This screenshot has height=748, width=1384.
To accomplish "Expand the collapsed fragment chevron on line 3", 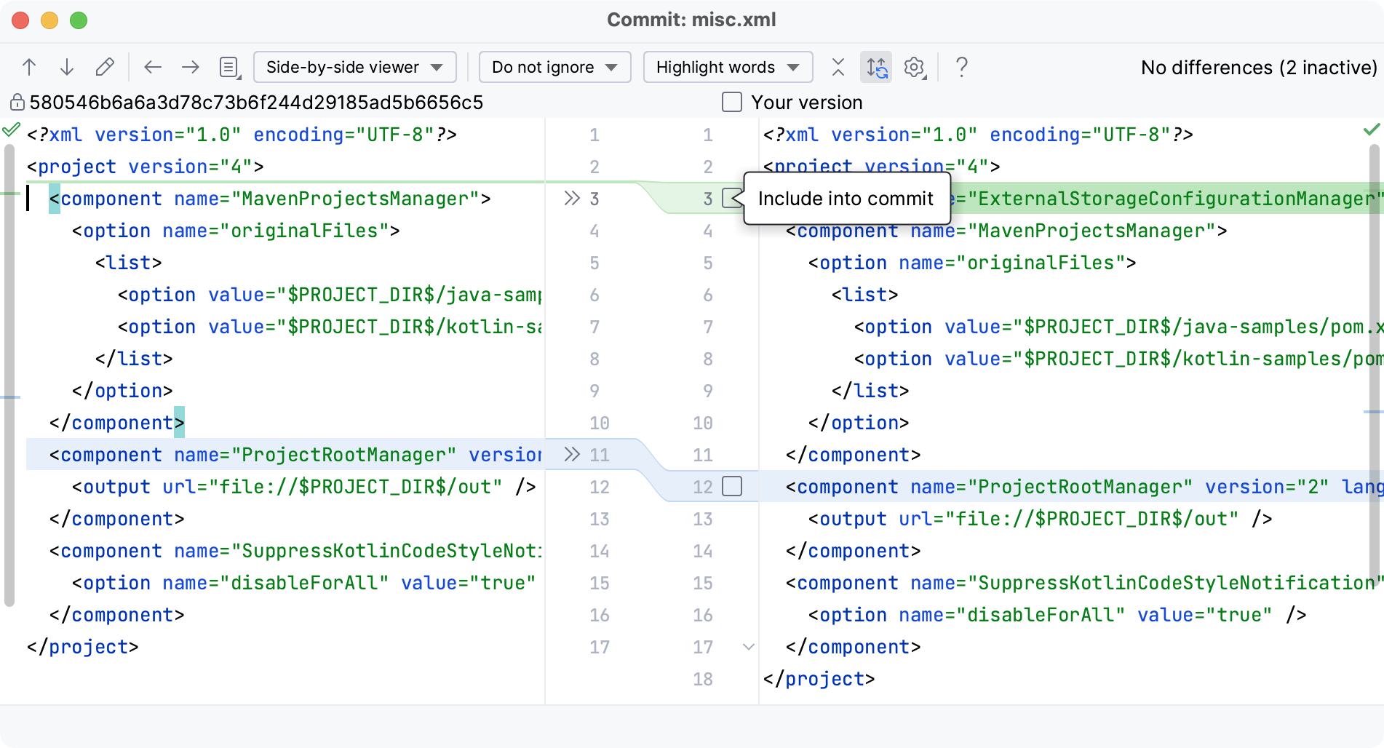I will click(x=572, y=198).
